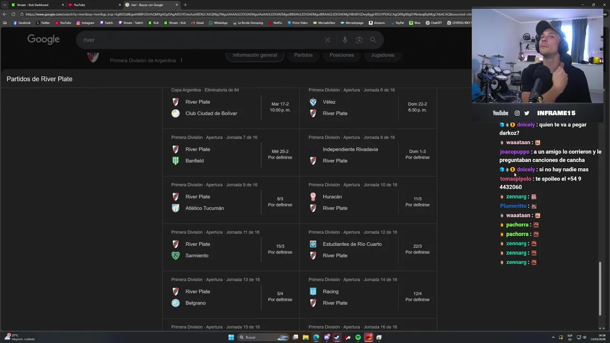Open Steam from the taskbar

(x=337, y=337)
